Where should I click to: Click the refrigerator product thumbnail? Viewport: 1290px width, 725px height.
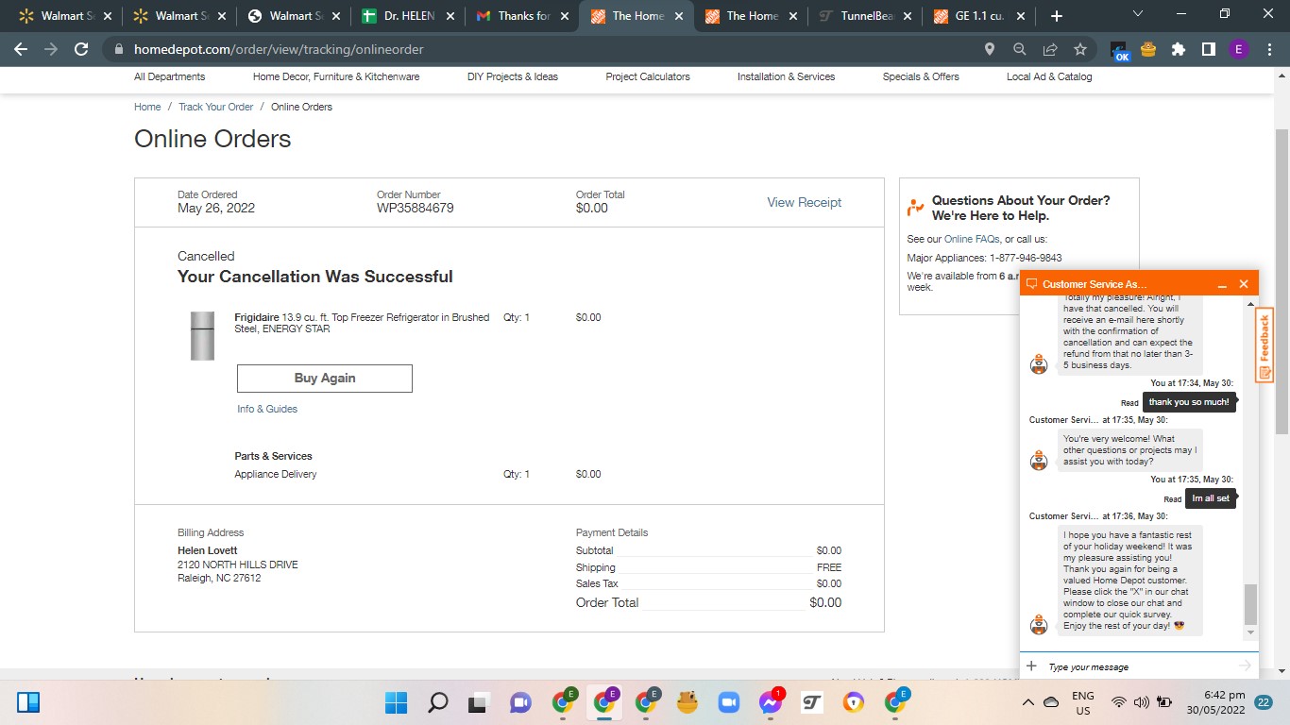(x=202, y=336)
